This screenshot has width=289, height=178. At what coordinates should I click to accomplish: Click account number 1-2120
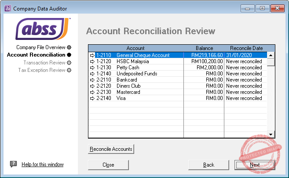(104, 61)
